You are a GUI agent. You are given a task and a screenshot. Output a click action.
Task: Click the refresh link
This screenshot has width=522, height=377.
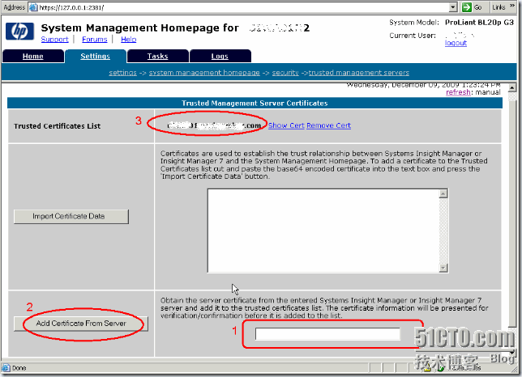tap(458, 92)
